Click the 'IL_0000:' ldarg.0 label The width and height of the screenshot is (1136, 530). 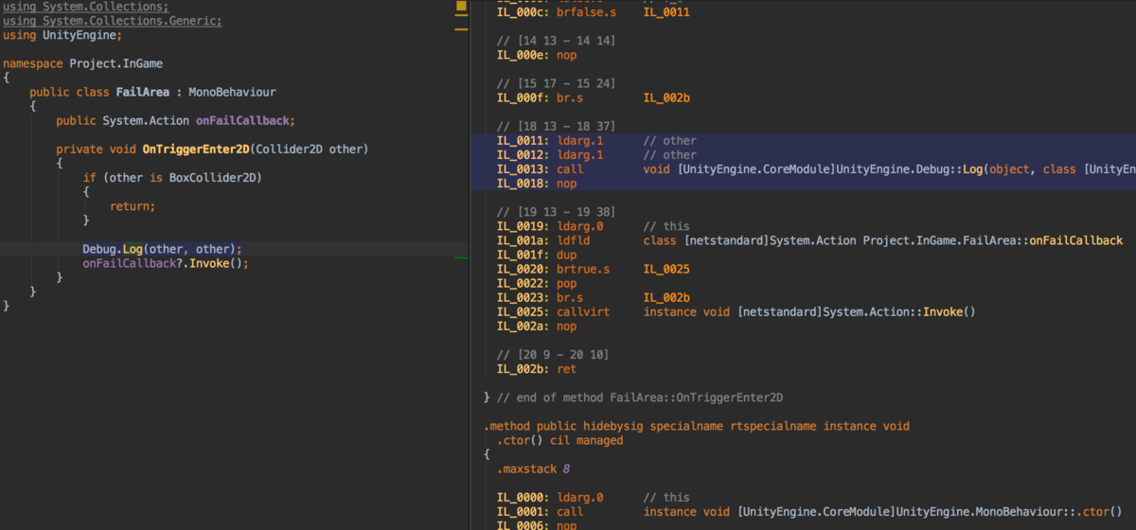click(x=524, y=497)
